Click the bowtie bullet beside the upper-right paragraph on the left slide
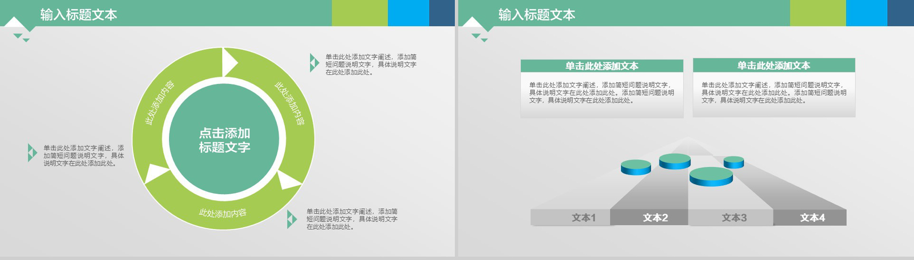Viewport: 914px width, 260px height. pos(314,63)
